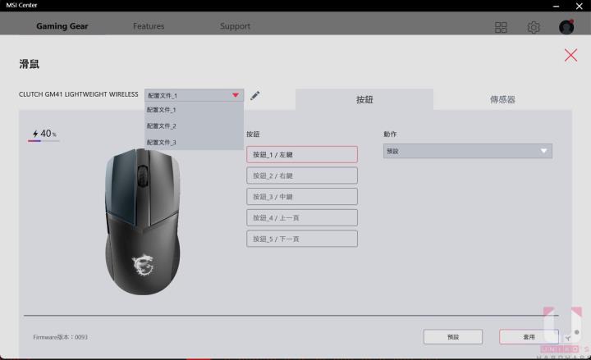Click the battery 40% charging indicator
The image size is (591, 360).
pos(44,134)
